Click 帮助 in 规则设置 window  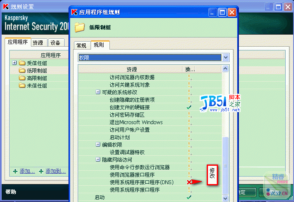[x=10, y=192]
